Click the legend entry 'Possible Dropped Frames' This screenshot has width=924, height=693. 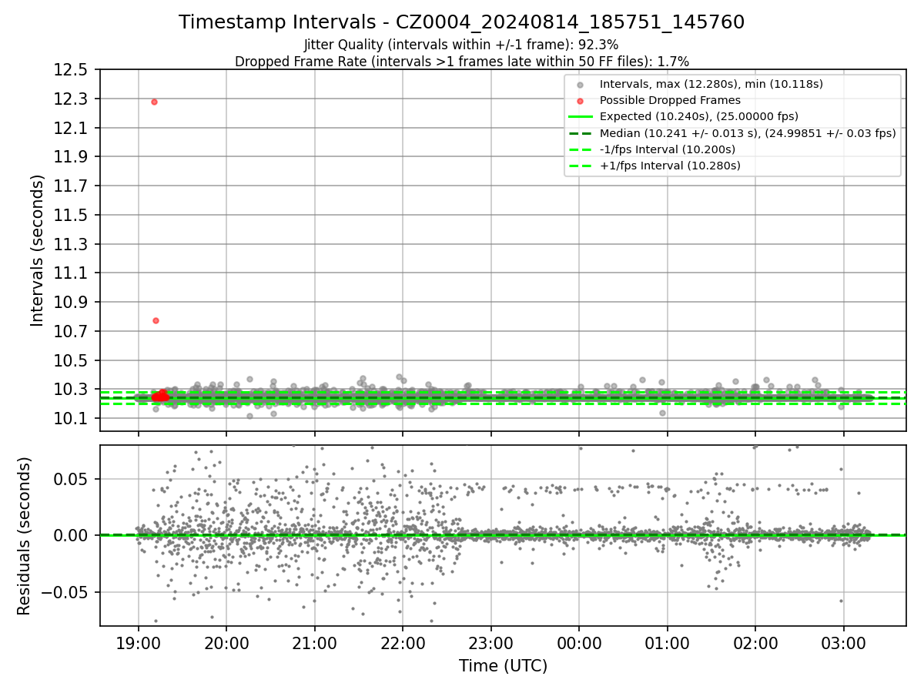pyautogui.click(x=670, y=100)
